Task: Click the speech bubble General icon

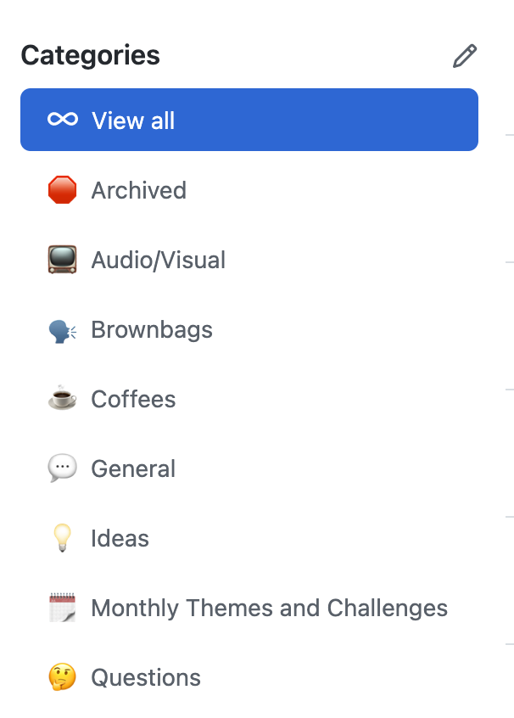Action: click(x=62, y=468)
